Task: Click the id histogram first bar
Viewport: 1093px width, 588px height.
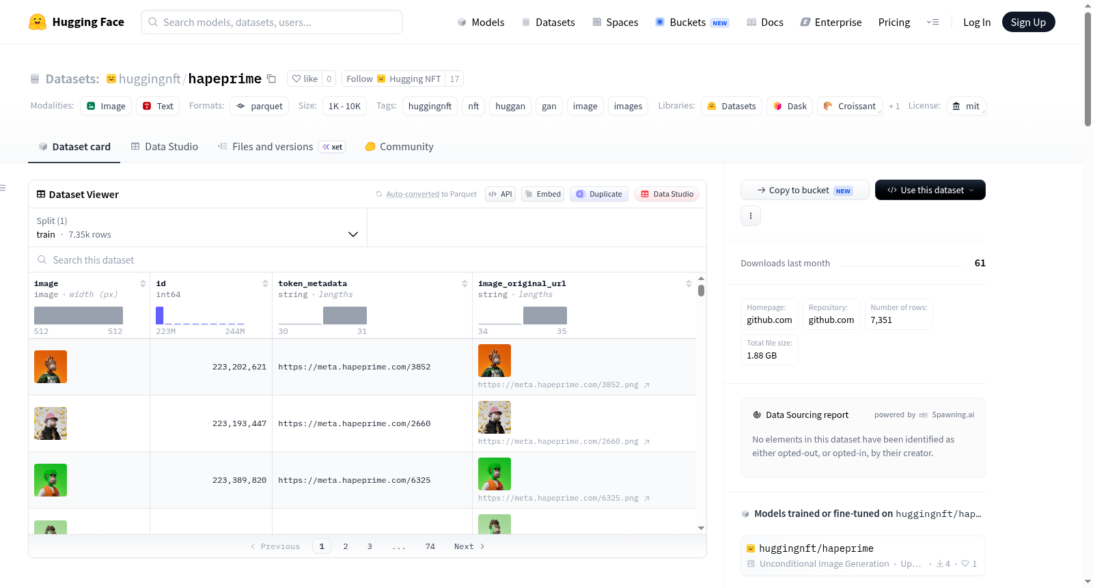Action: pos(159,316)
